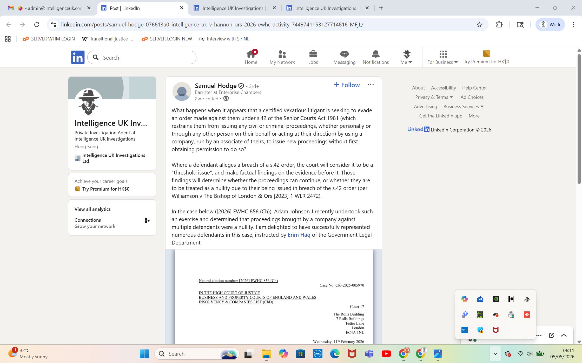Click the LinkedIn search field

tap(142, 58)
